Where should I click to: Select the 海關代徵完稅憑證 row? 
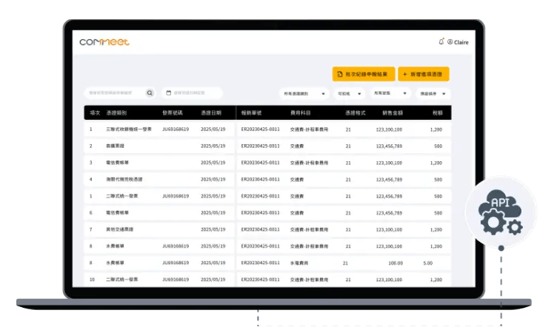pyautogui.click(x=267, y=180)
